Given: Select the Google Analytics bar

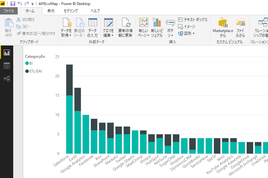Looking at the screenshot, I should tap(86, 134).
